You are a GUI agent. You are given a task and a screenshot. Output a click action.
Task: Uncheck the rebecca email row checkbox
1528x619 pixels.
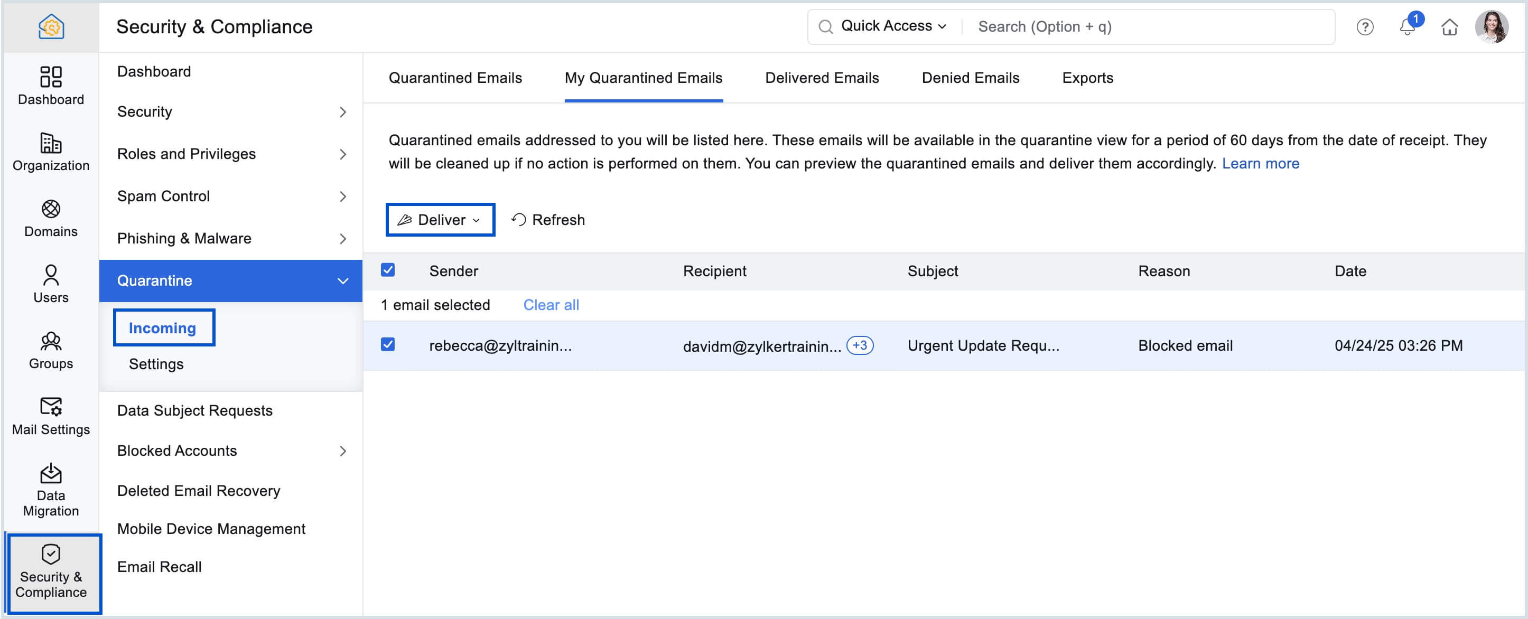(388, 344)
